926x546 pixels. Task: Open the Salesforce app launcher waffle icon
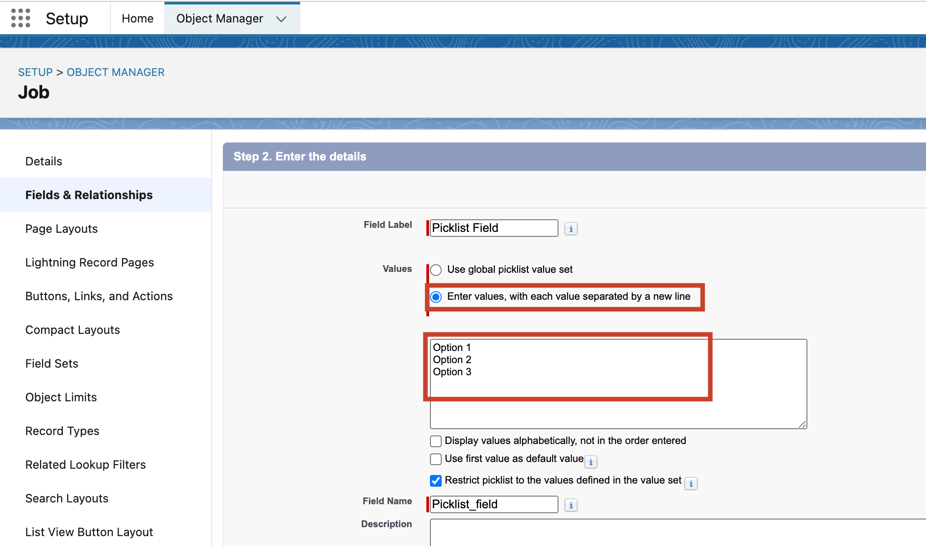(20, 18)
